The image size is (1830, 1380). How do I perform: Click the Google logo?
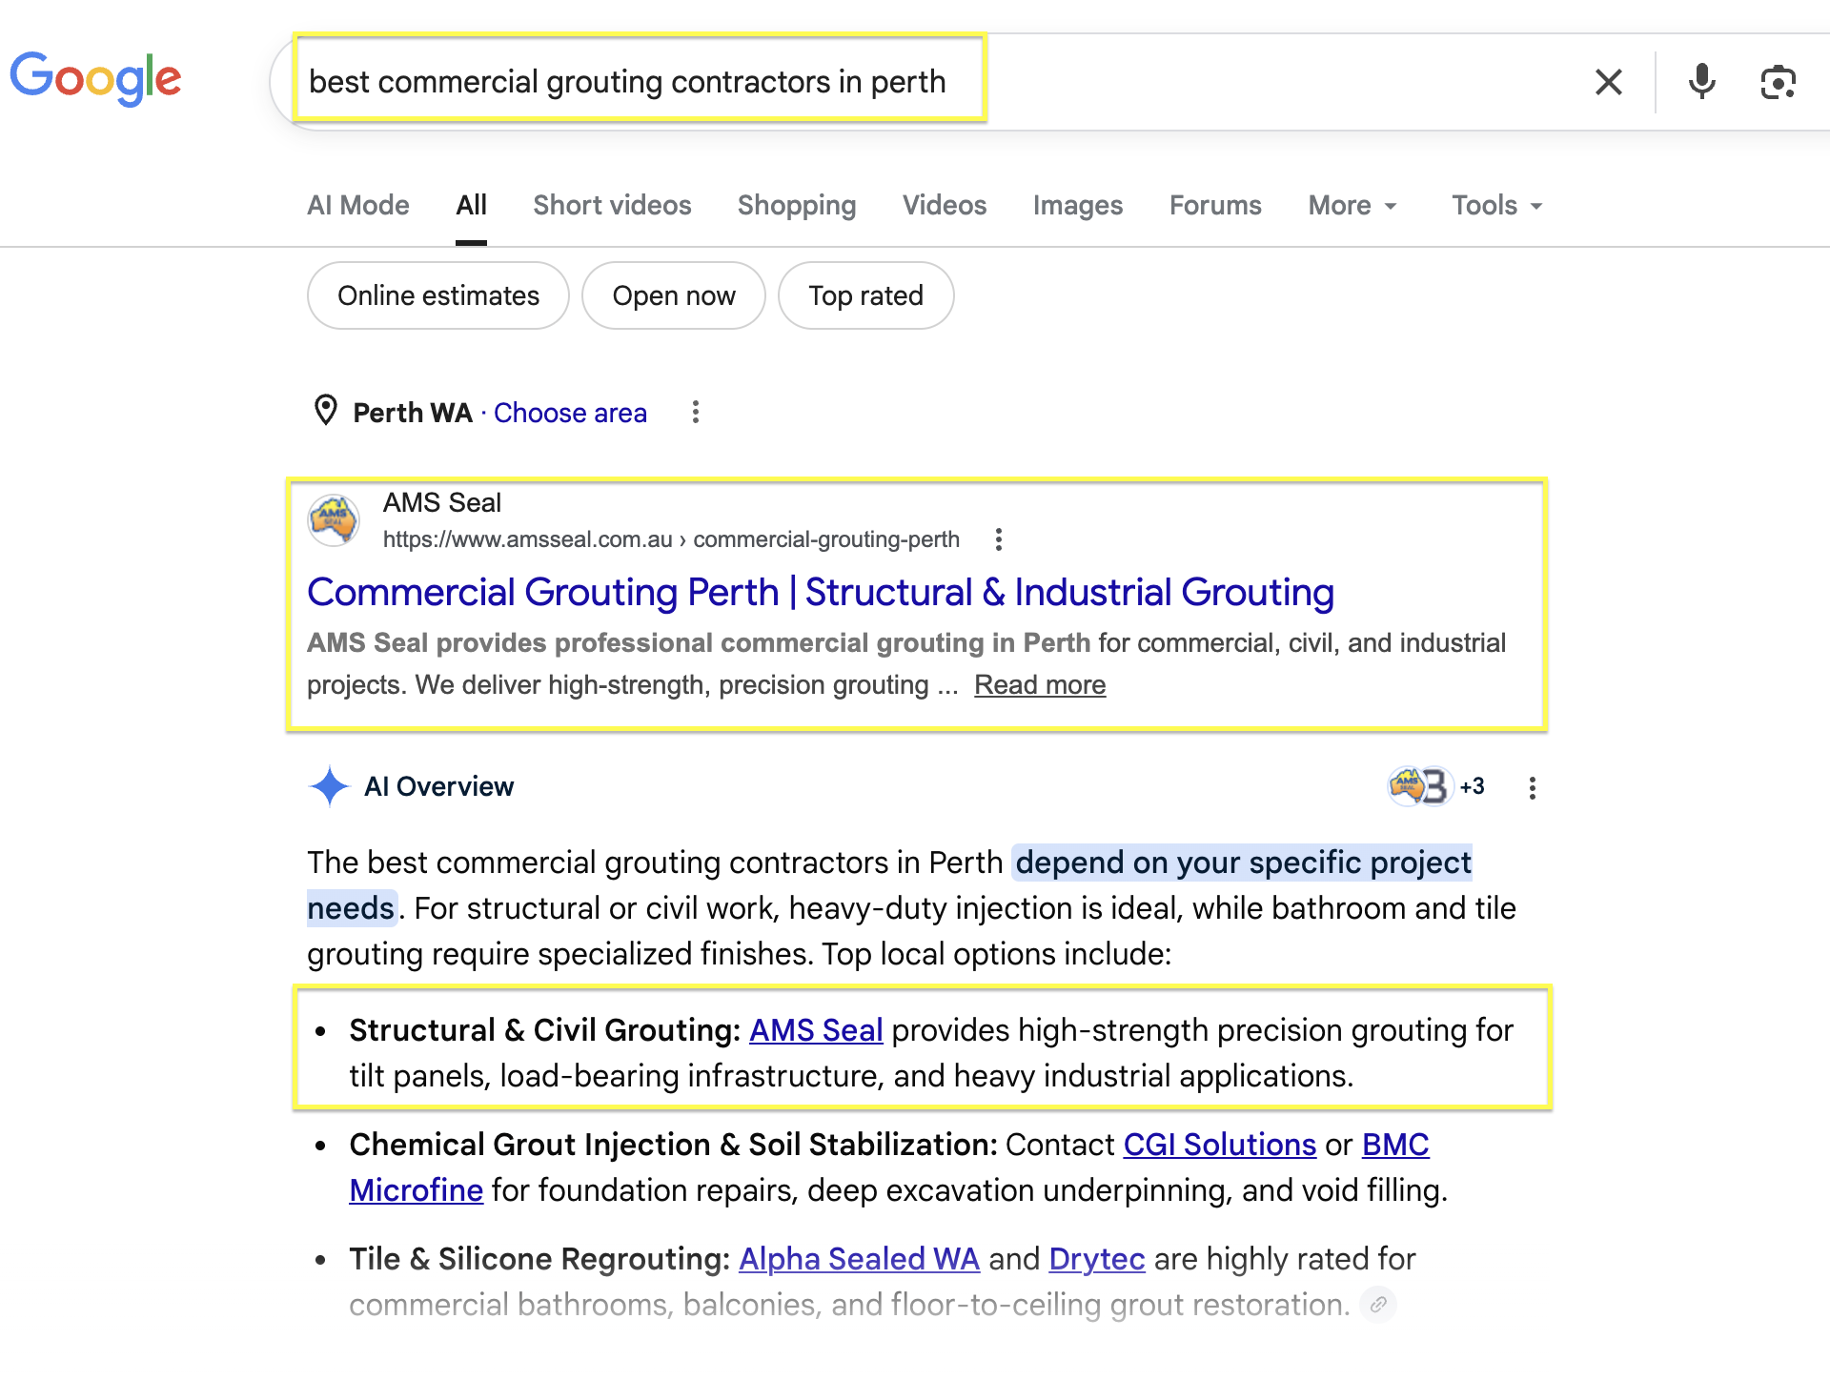tap(95, 78)
